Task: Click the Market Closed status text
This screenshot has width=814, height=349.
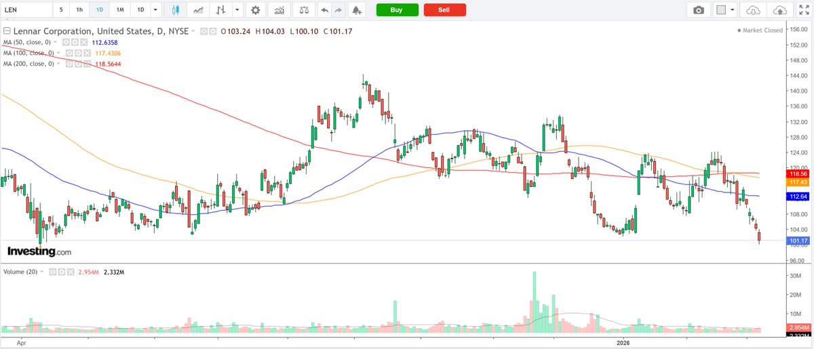Action: click(x=761, y=31)
